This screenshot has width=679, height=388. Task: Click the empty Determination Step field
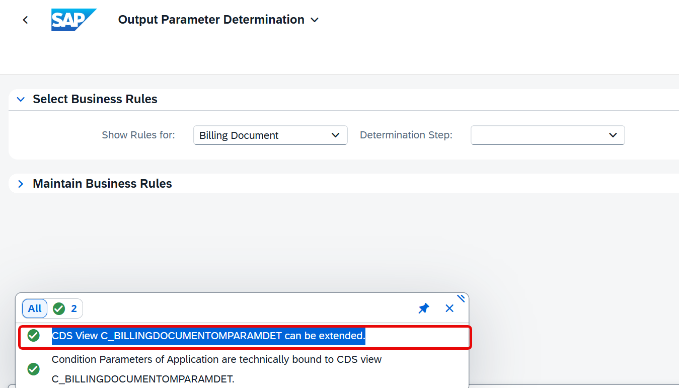pyautogui.click(x=548, y=135)
